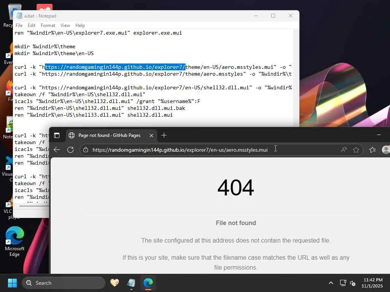Close the Page not found tab
390x292 pixels.
point(151,135)
